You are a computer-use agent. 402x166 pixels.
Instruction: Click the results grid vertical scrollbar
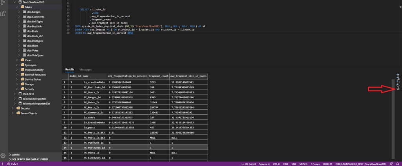393,119
